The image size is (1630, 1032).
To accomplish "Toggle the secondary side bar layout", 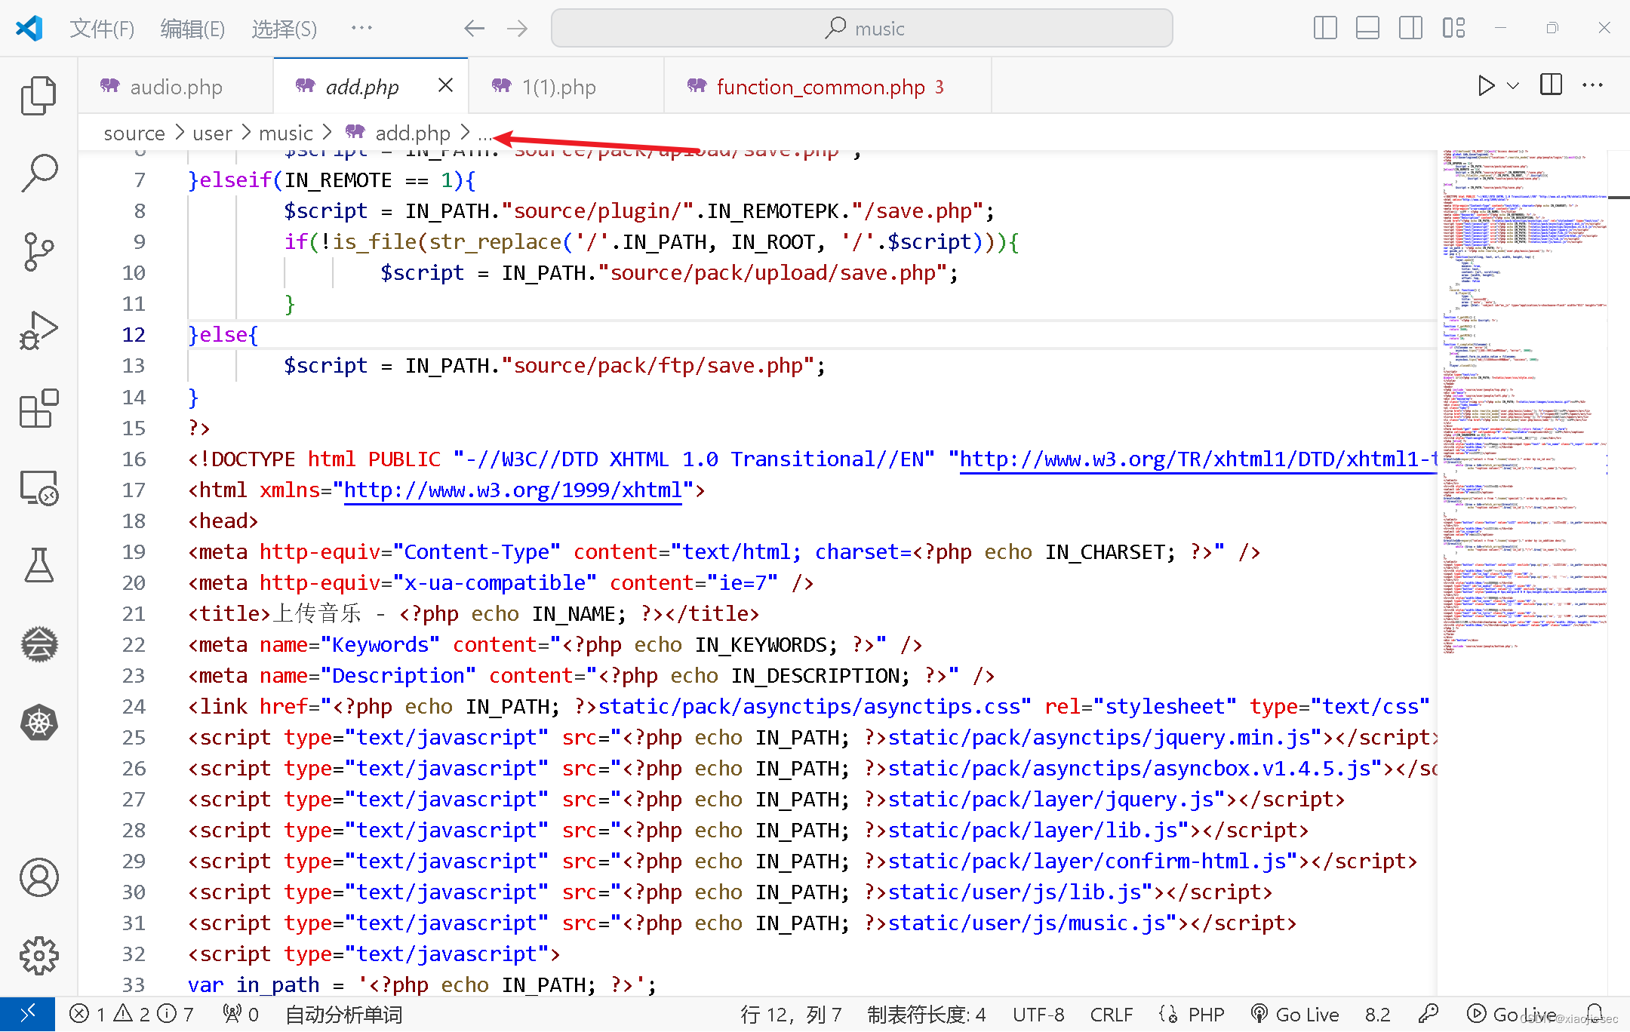I will coord(1410,28).
